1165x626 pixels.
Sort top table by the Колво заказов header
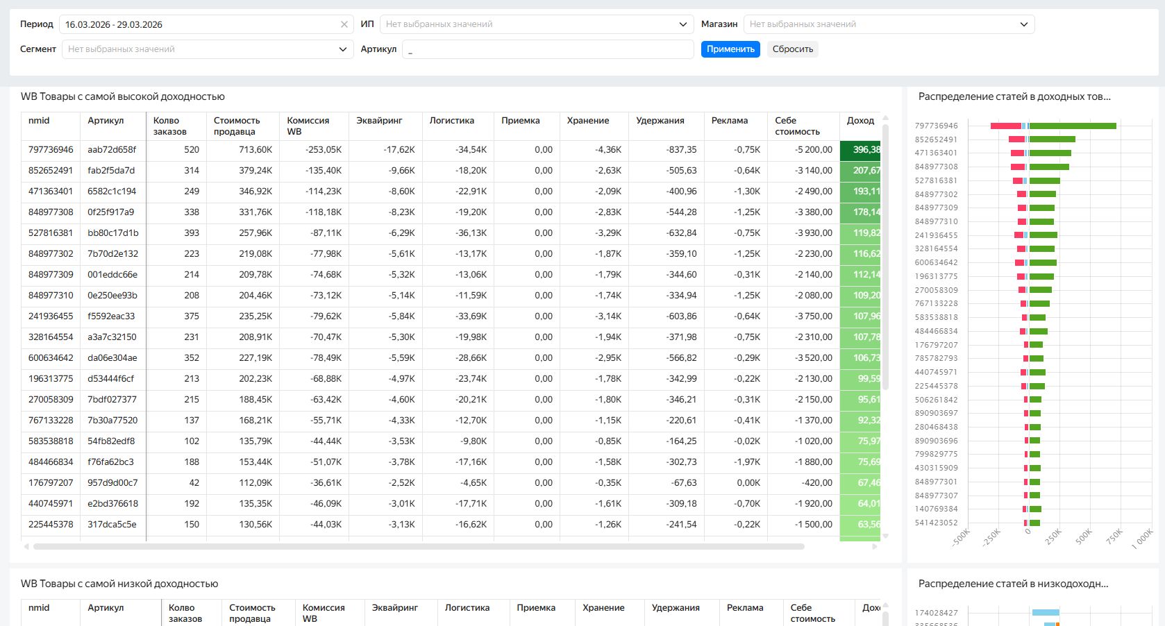click(x=170, y=126)
